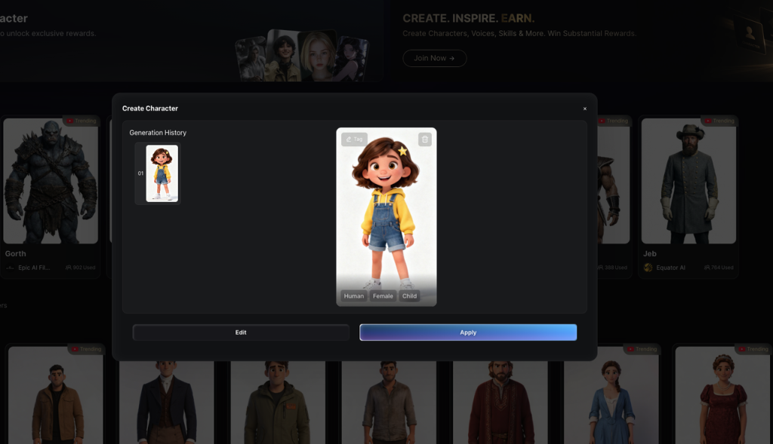Delete the generated character via trash icon
773x444 pixels.
point(424,139)
